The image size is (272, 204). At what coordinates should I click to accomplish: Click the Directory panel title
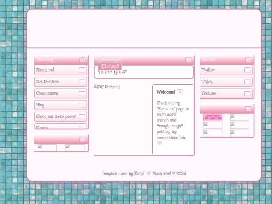[45, 60]
